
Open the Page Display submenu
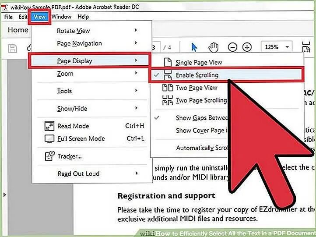click(89, 61)
